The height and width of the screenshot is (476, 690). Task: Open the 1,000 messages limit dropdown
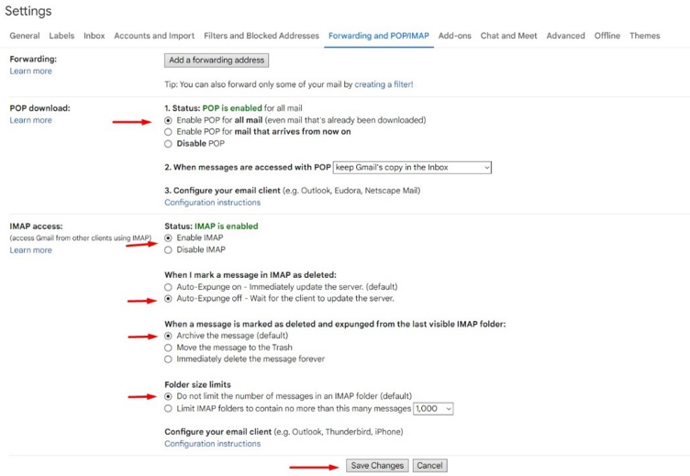433,409
